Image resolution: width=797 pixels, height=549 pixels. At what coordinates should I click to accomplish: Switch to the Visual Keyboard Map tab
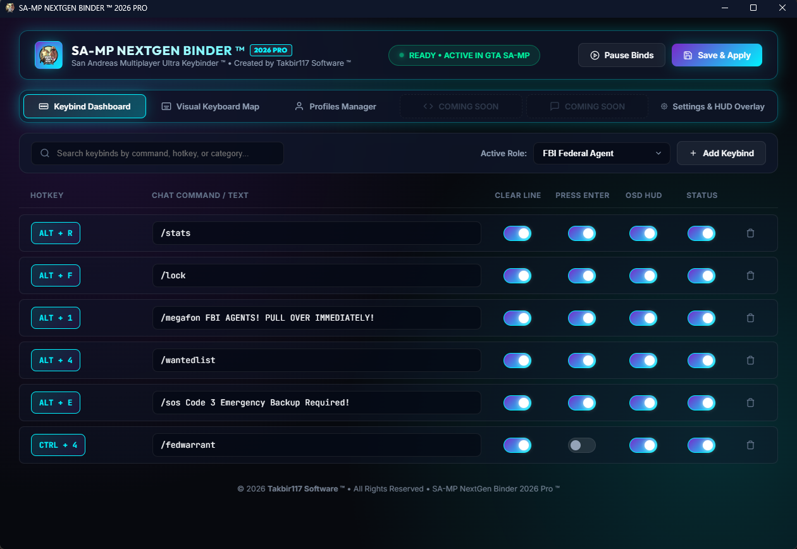(211, 106)
